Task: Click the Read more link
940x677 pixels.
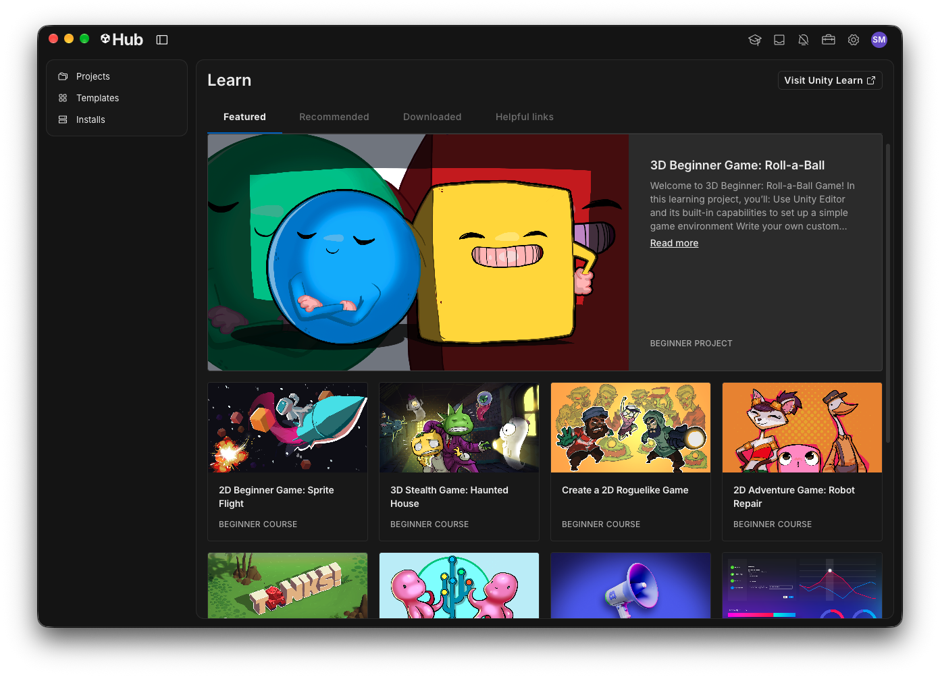Action: pyautogui.click(x=674, y=243)
